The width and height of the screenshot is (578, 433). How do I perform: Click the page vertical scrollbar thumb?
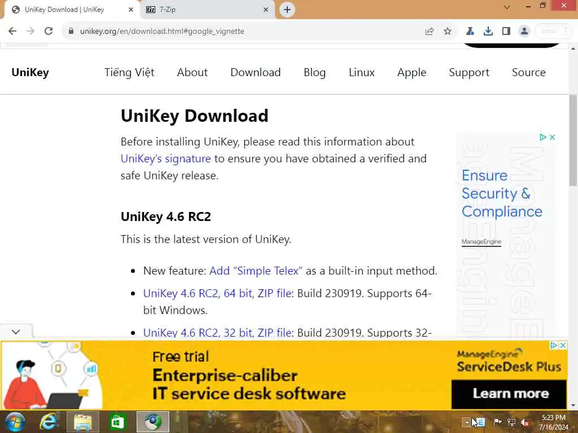click(573, 140)
